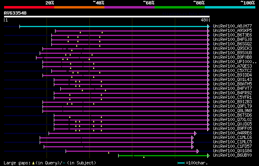Click the white query sequence bar

107,17
